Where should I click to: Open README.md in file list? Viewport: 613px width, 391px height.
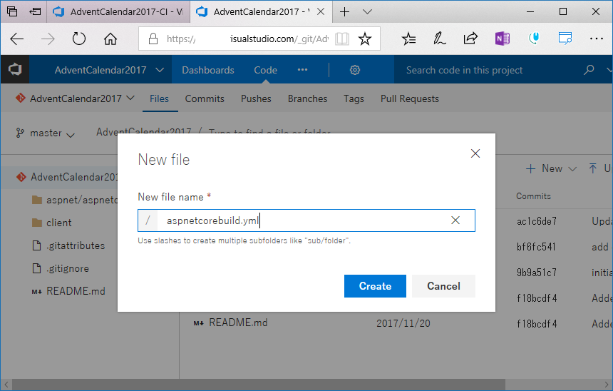238,323
